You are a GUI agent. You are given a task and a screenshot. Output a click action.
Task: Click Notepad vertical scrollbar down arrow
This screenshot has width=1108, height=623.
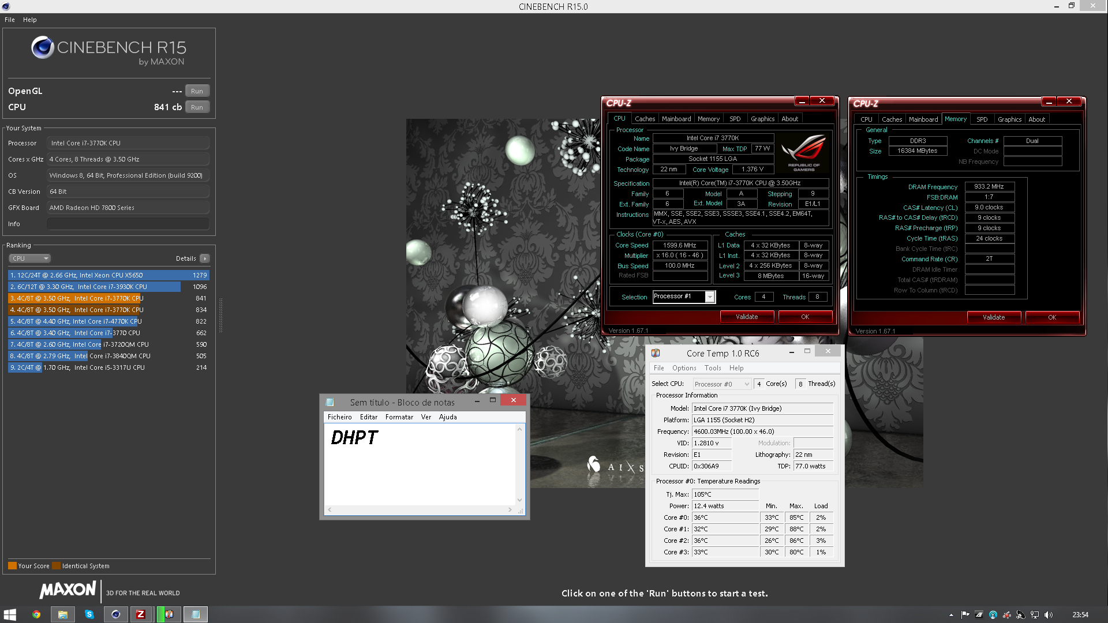point(519,500)
